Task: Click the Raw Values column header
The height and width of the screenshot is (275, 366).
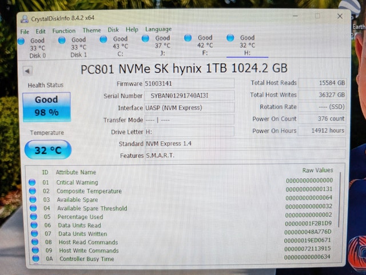Action: [318, 170]
